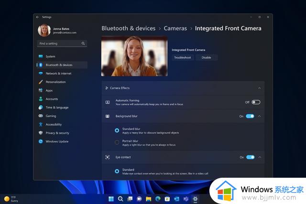Screen dimensions: 306x204
Task: Go to Apps settings
Action: click(x=62, y=90)
